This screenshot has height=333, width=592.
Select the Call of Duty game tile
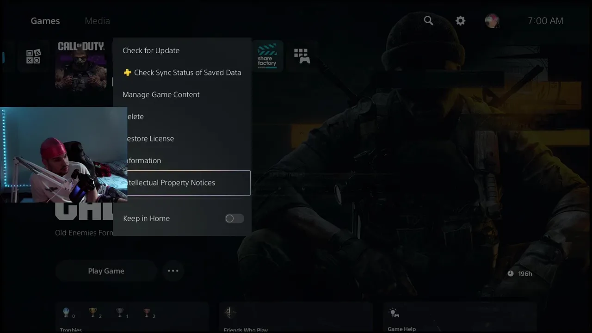point(81,65)
